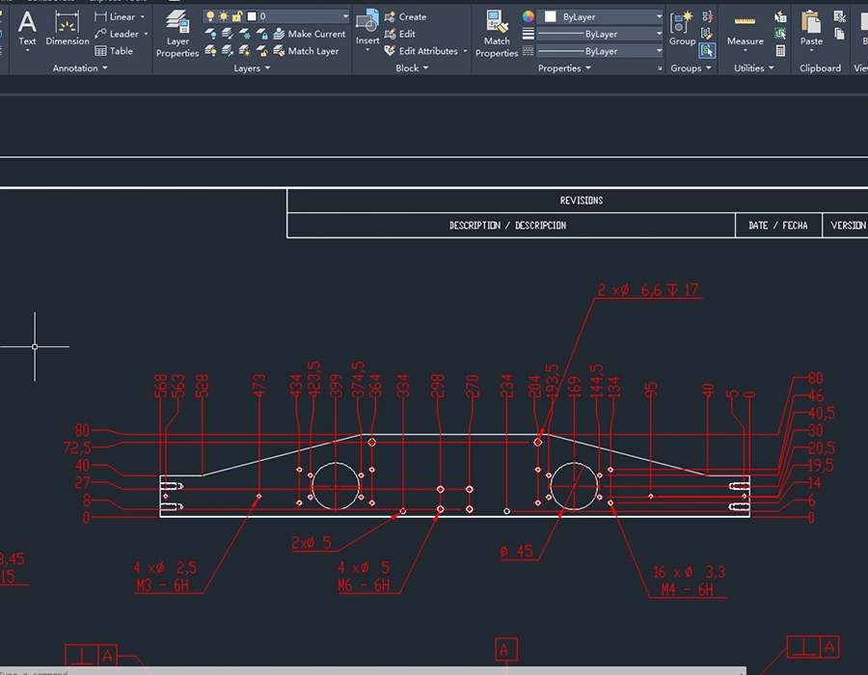Open the layer name dropdown list
868x675 pixels.
(x=345, y=16)
